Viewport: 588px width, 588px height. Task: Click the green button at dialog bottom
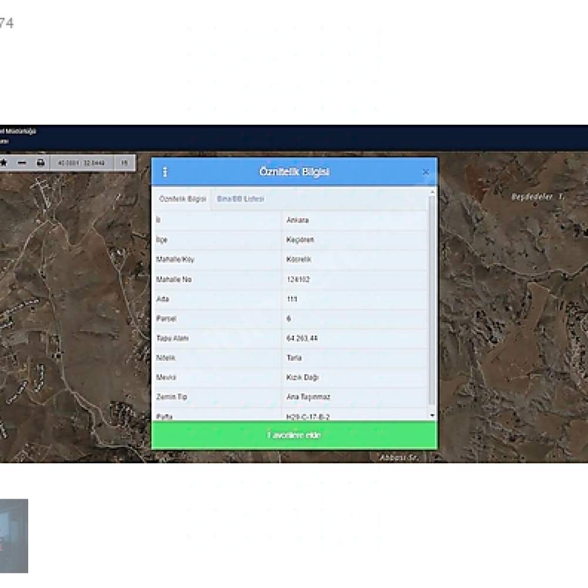pos(295,435)
